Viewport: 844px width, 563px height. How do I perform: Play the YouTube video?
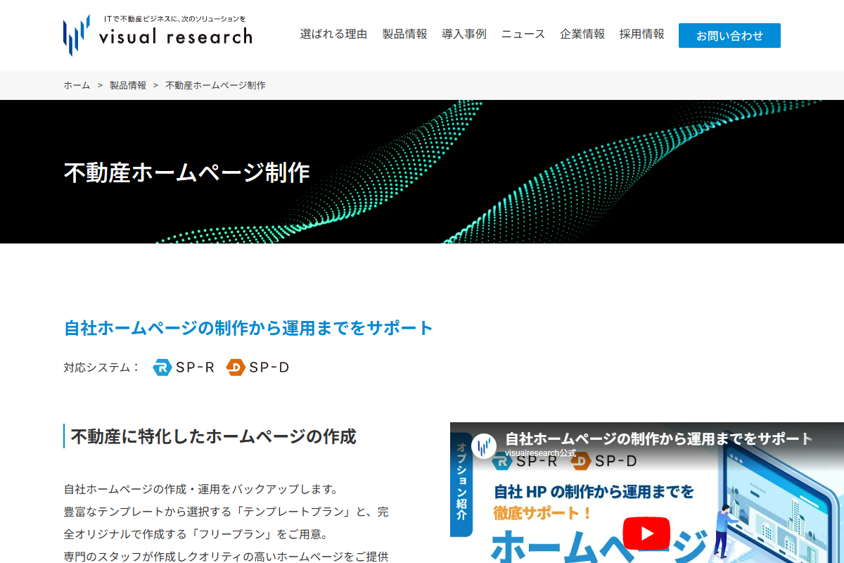click(646, 533)
